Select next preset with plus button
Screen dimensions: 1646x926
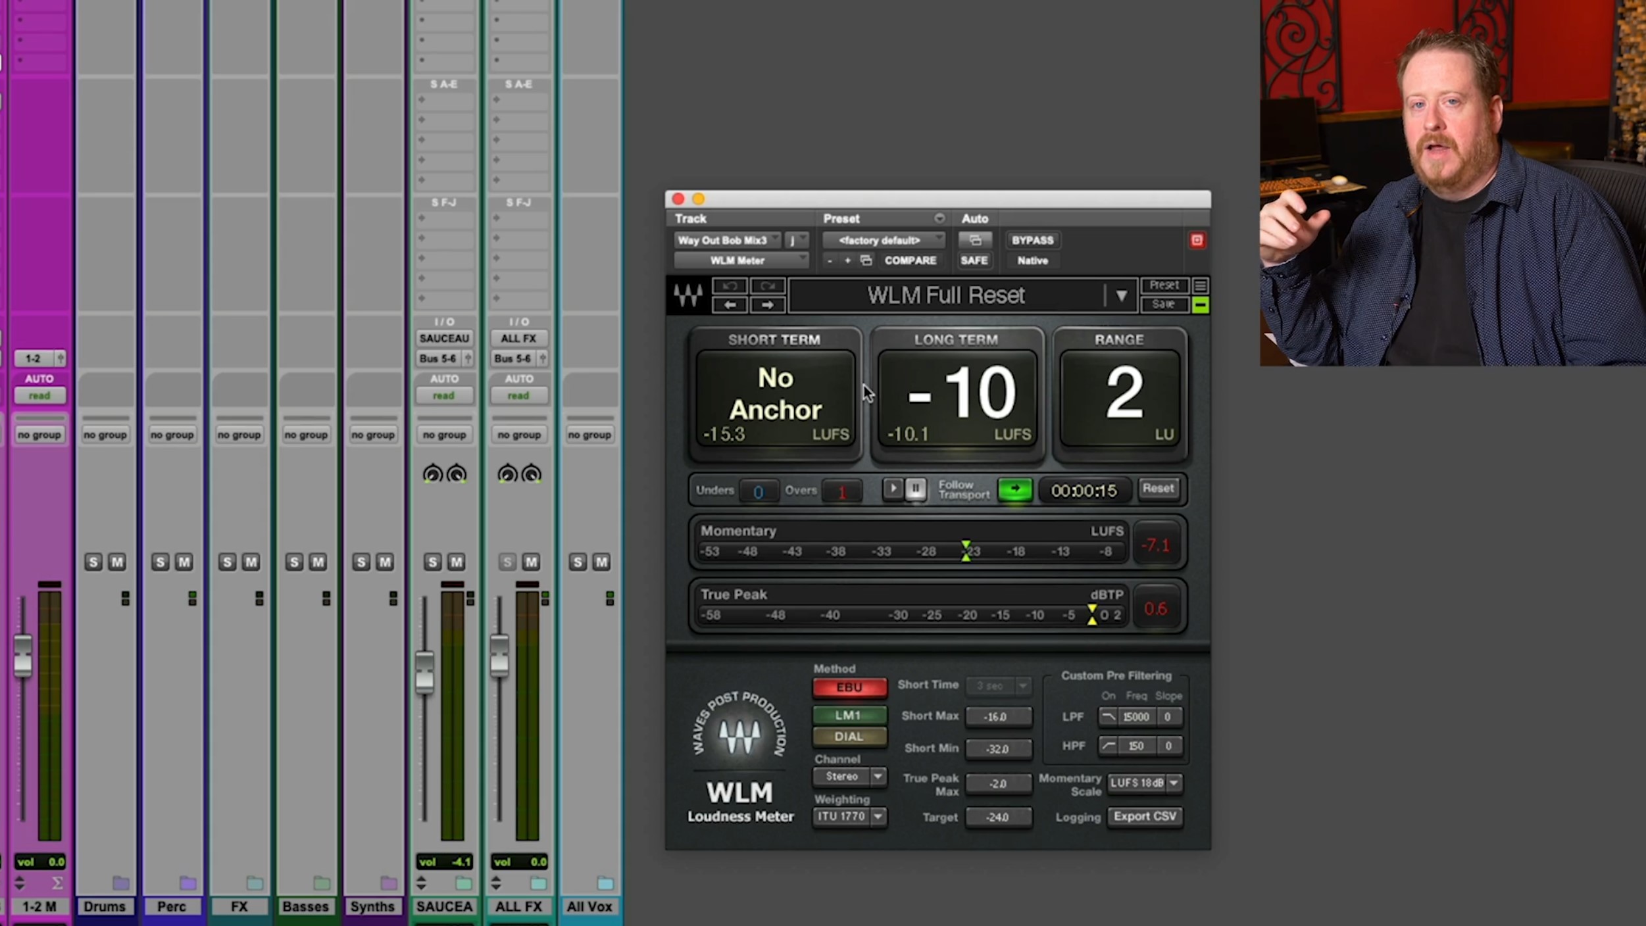[847, 260]
